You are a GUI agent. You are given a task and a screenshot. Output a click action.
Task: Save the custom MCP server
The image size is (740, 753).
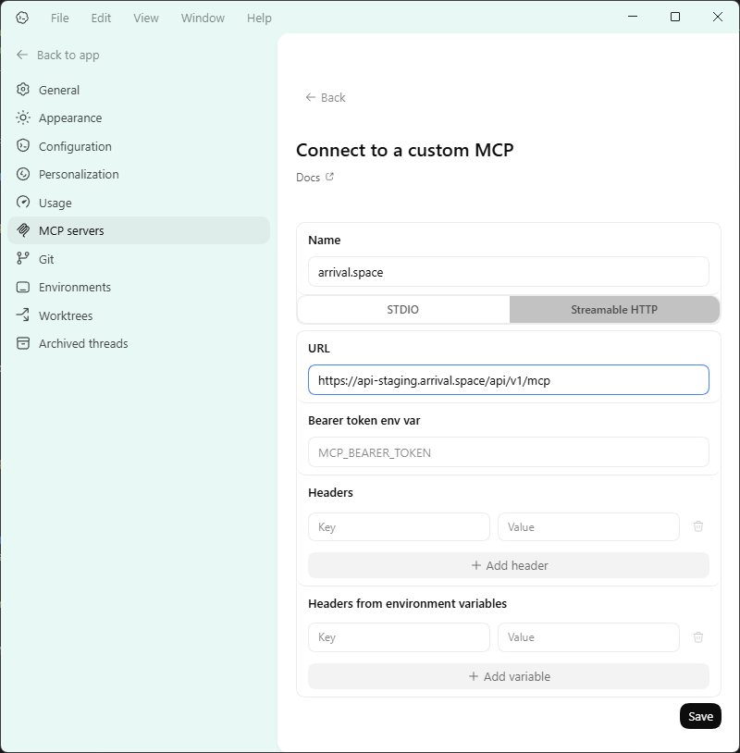(x=700, y=716)
